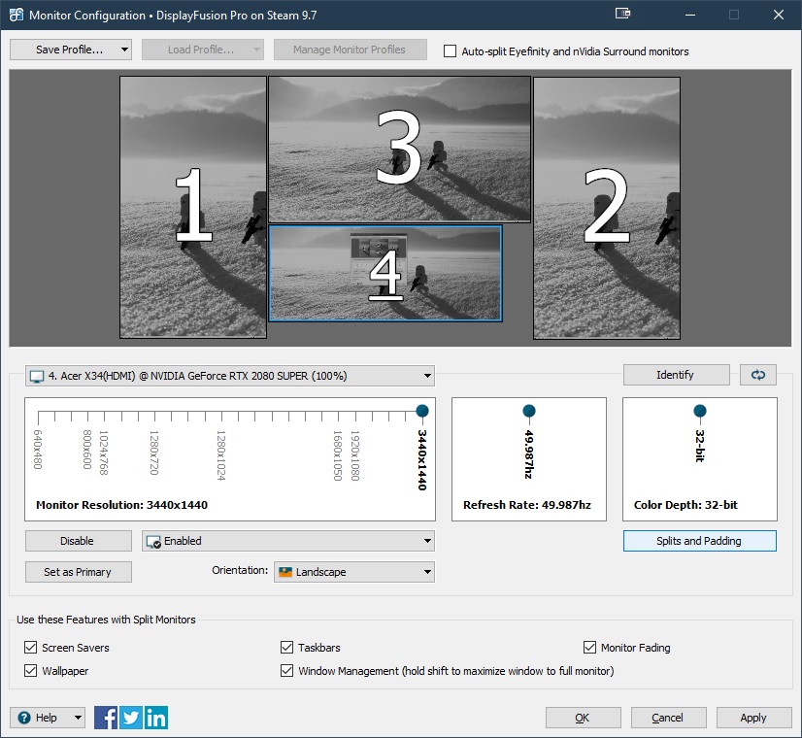
Task: Open the Twitter icon link
Action: (x=131, y=718)
